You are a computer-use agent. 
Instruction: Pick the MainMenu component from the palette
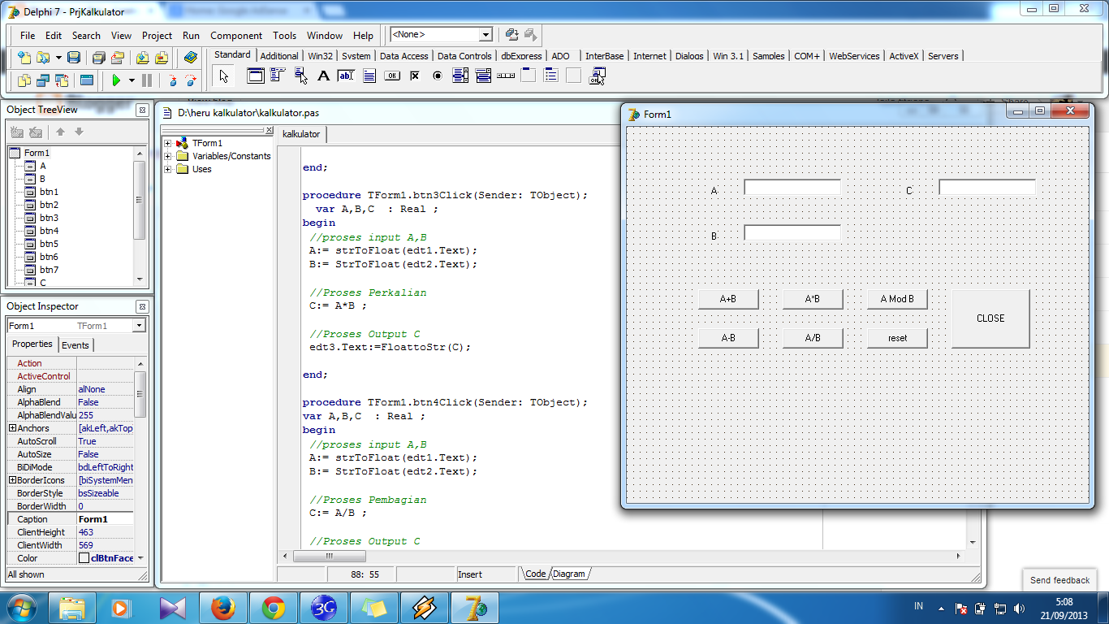tap(278, 76)
